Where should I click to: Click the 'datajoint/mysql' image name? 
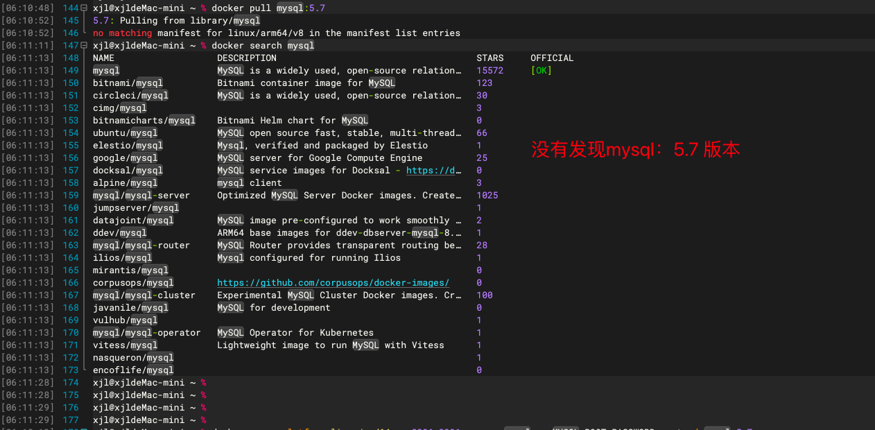click(133, 221)
